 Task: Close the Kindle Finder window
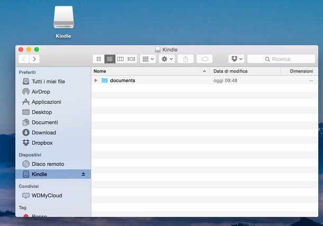click(x=21, y=50)
